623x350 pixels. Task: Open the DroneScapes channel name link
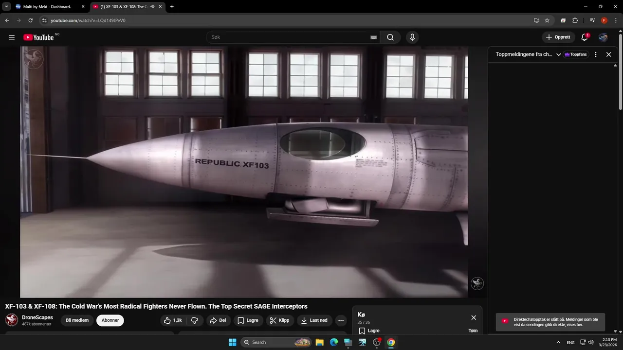point(37,317)
